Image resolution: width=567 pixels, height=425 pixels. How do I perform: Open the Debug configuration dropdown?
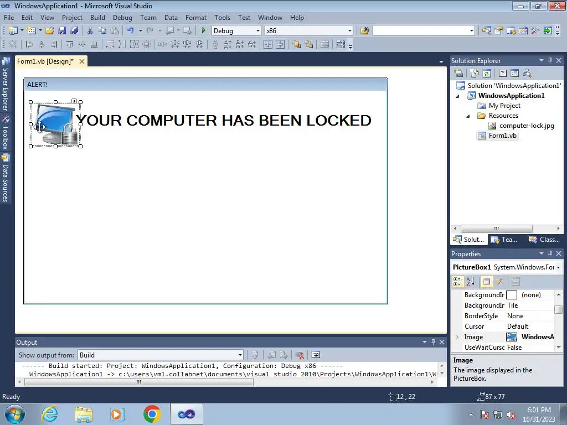258,31
